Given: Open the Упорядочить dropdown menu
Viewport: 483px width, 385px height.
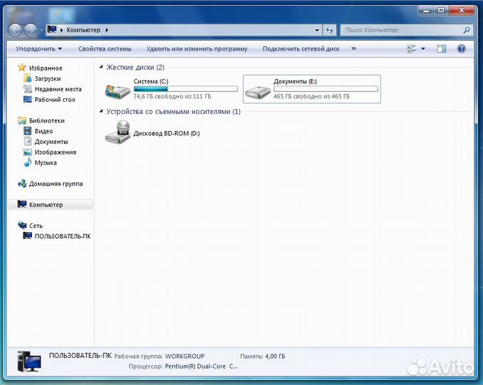Looking at the screenshot, I should [37, 48].
